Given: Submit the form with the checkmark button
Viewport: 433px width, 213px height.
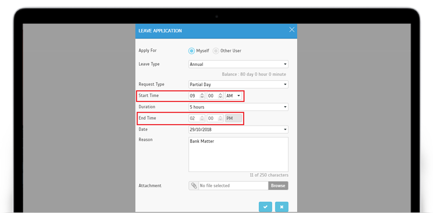Looking at the screenshot, I should [x=265, y=207].
